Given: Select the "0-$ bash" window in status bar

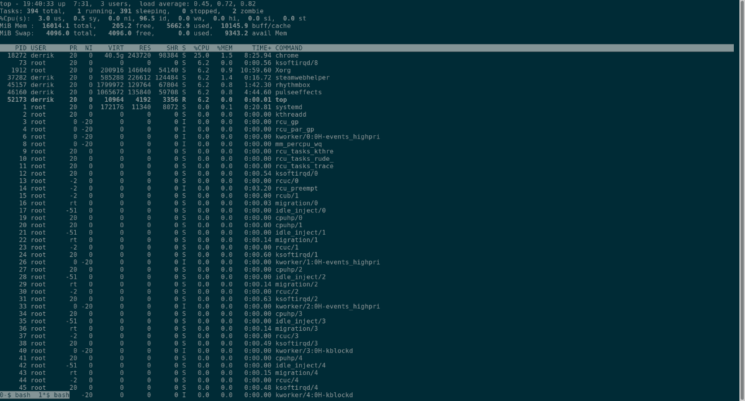Looking at the screenshot, I should (16, 395).
